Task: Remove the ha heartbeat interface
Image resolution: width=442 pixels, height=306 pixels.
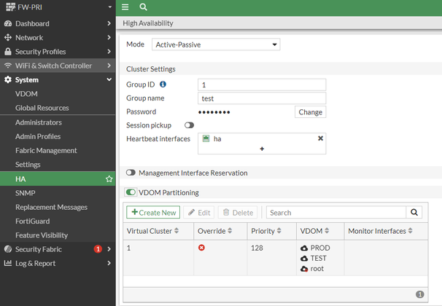Action: pos(320,138)
